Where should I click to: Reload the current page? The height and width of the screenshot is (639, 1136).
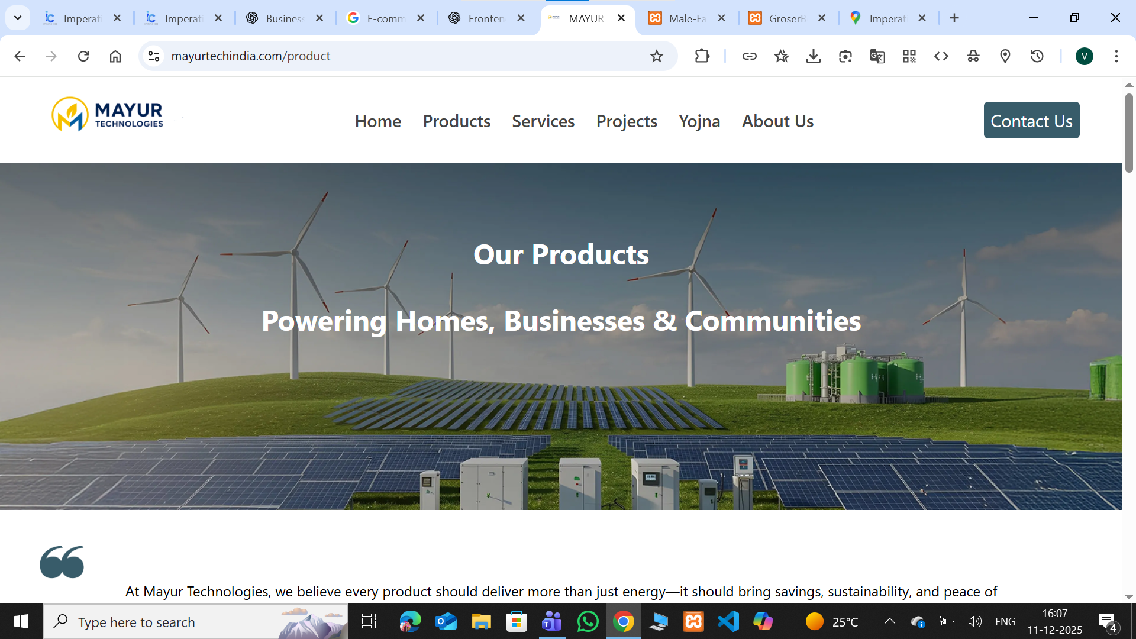coord(83,56)
